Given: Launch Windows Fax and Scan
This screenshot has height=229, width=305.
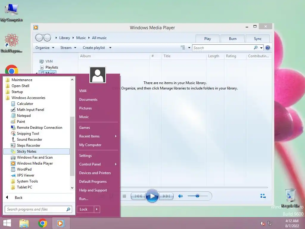Looking at the screenshot, I should [35, 157].
